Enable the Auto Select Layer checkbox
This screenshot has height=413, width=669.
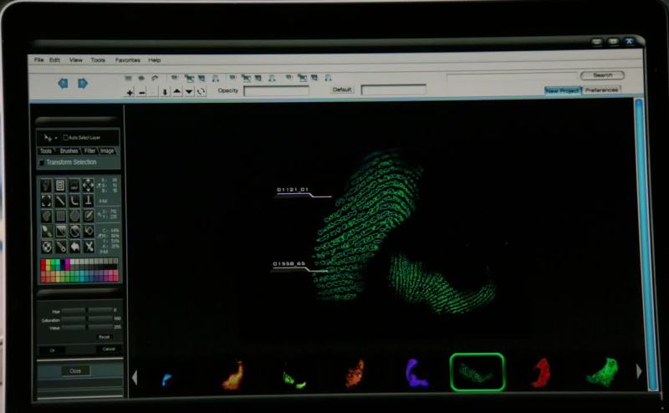[66, 137]
